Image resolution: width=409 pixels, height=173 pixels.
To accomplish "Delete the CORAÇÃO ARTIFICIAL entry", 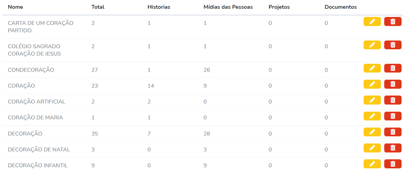I will point(393,100).
